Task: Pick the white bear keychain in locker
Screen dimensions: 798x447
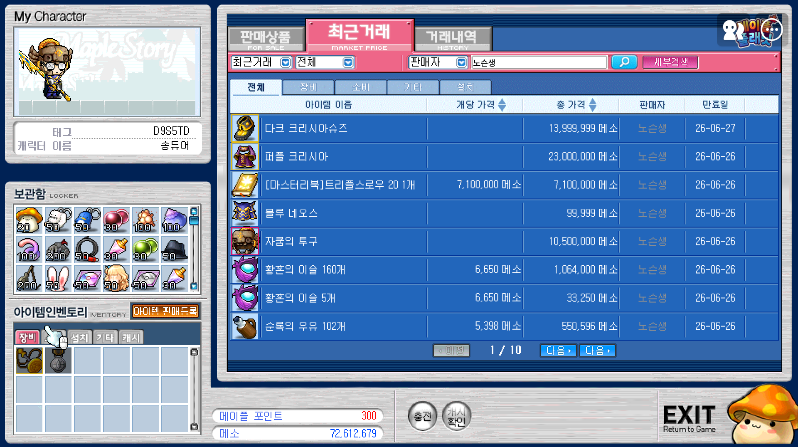Action: click(x=58, y=220)
